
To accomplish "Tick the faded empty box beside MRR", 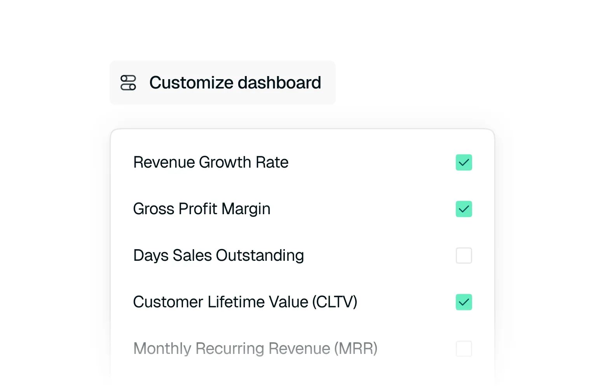I will pyautogui.click(x=464, y=349).
